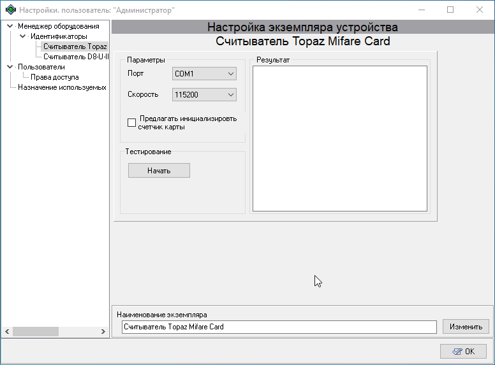
Task: Collapse the Идентификаторы tree node
Action: 23,36
